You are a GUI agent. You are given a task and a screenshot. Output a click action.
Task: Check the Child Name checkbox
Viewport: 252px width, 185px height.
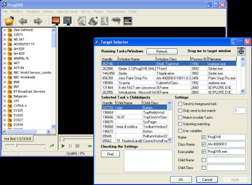click(204, 160)
